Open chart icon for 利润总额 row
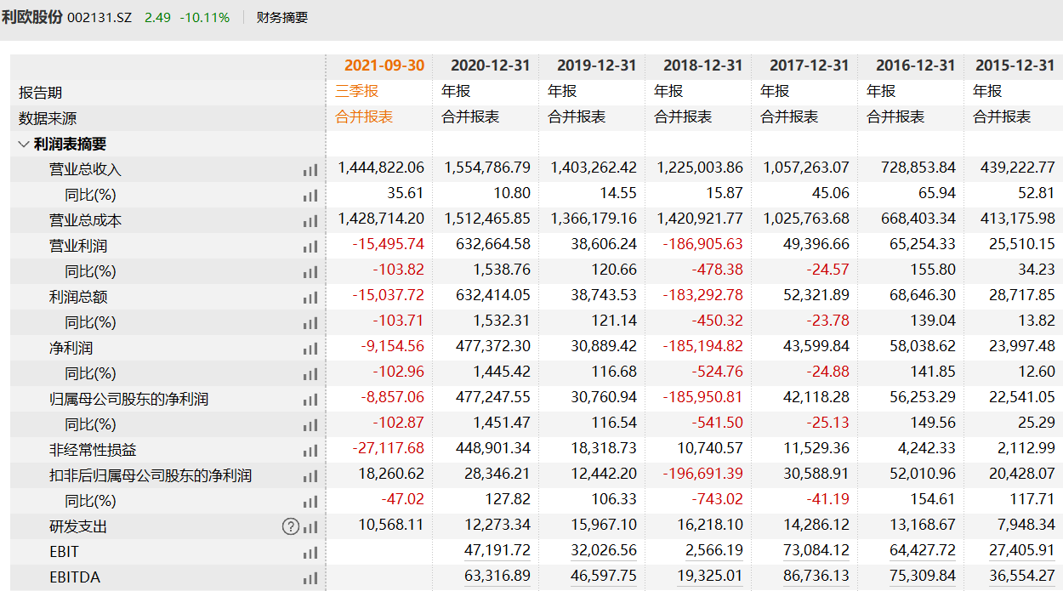The height and width of the screenshot is (591, 1063). click(310, 298)
